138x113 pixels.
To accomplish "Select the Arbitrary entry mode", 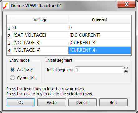I will coord(12,69).
